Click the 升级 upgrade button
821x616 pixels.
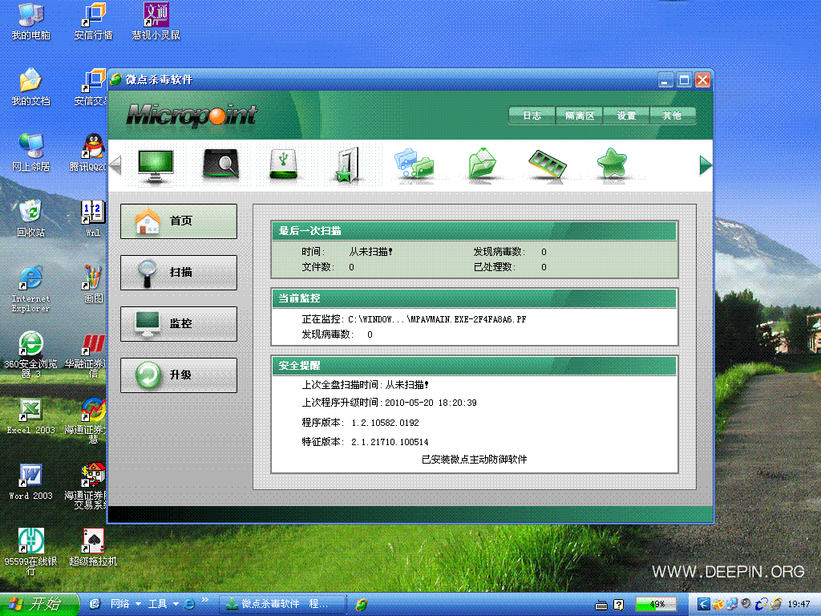coord(179,375)
